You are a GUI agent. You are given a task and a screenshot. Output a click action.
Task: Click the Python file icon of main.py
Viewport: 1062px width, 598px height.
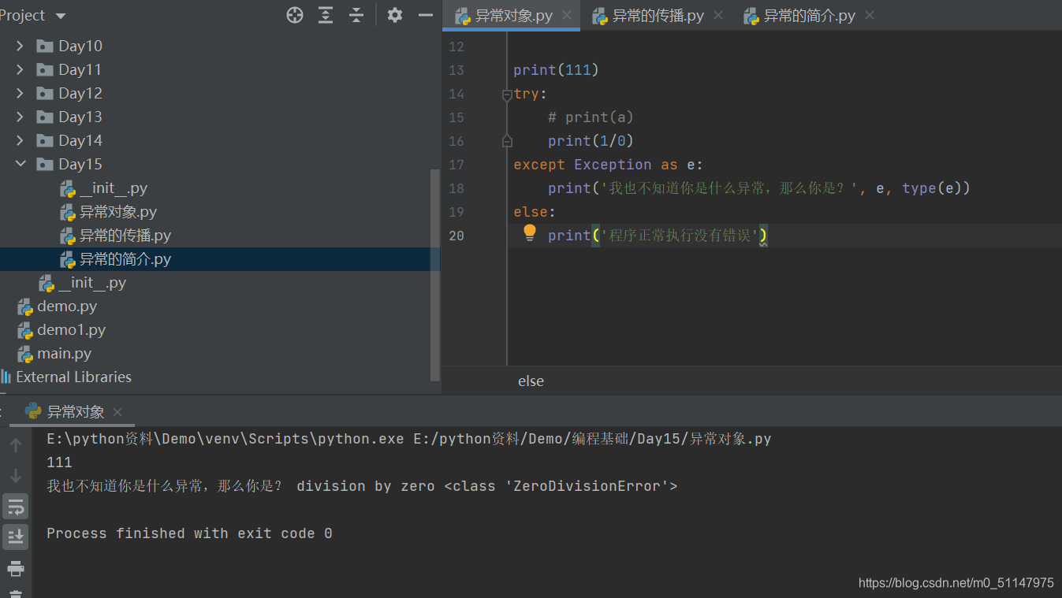coord(25,354)
